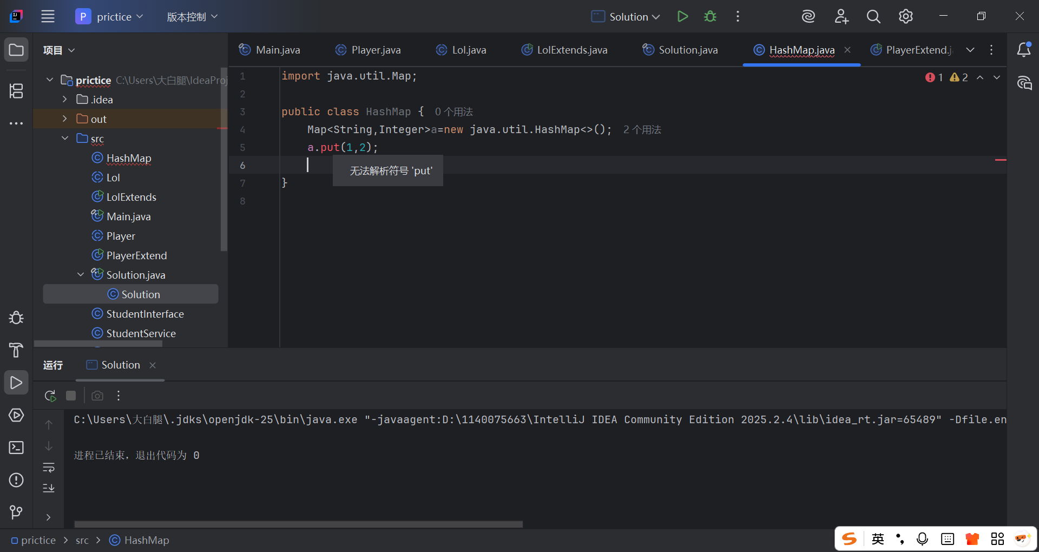
Task: Go to previous highlighted error arrow
Action: coord(980,77)
